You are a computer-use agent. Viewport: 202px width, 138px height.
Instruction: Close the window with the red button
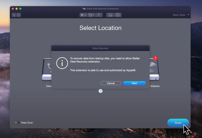(13, 9)
